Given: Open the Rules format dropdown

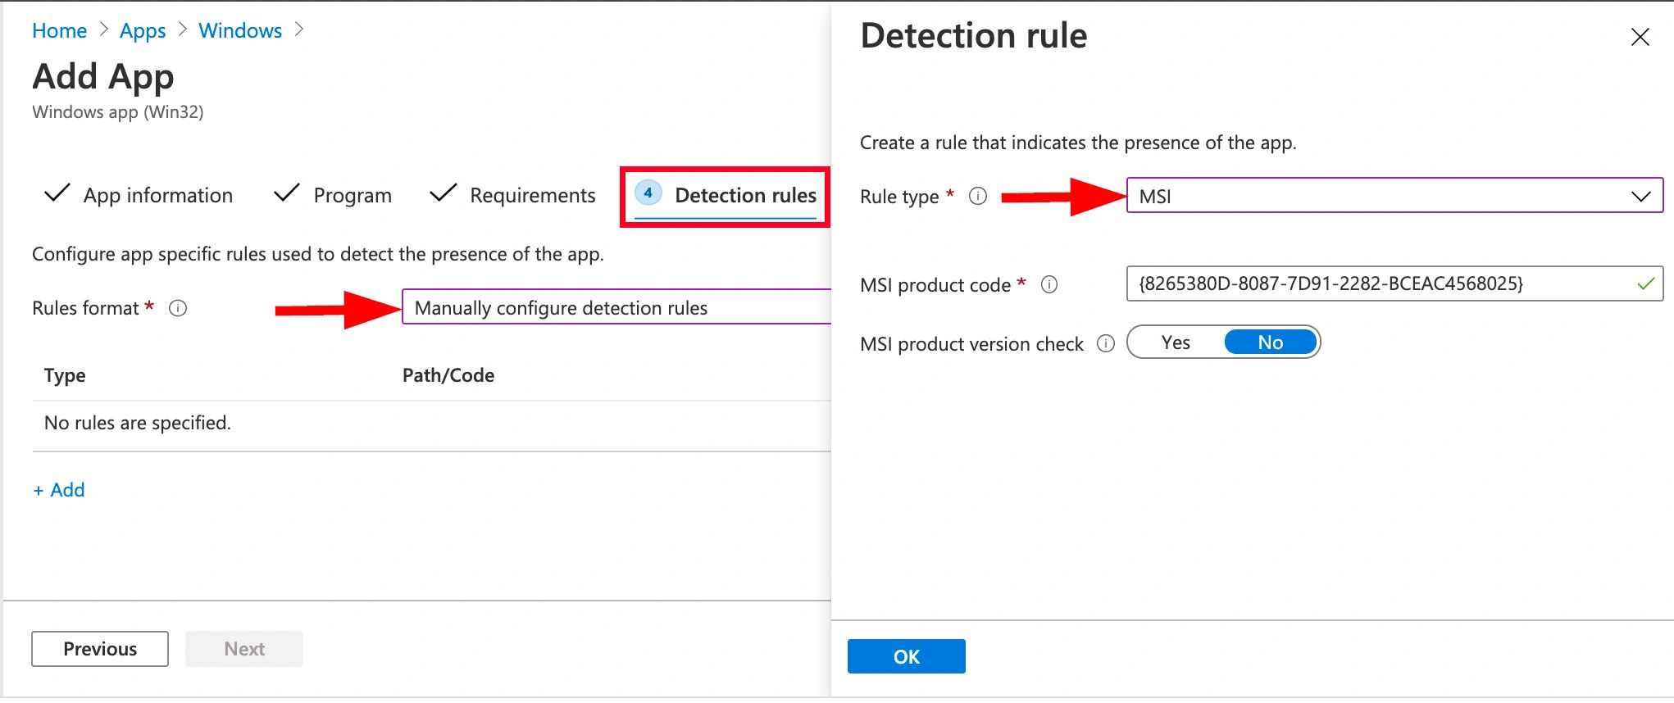Looking at the screenshot, I should pos(615,308).
